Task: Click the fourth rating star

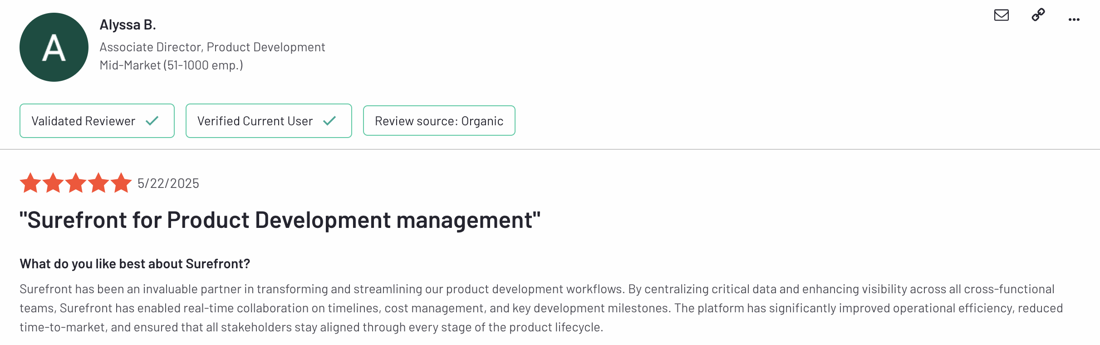Action: (x=98, y=183)
